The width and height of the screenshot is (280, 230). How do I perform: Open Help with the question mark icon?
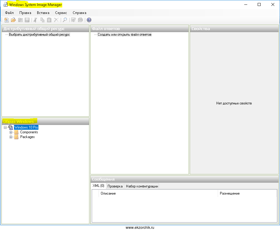click(89, 20)
